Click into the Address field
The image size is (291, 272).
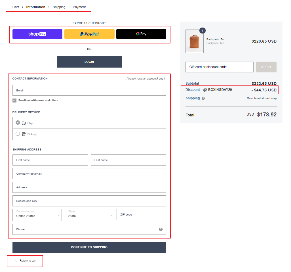89,187
